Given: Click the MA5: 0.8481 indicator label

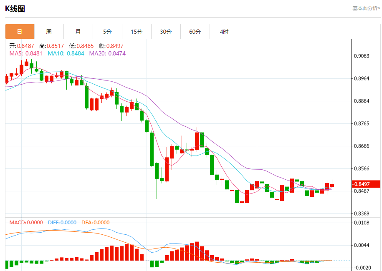Looking at the screenshot, I should pos(26,53).
